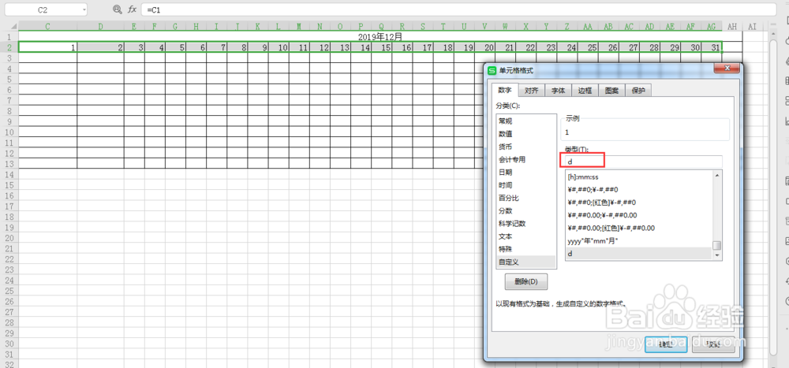The width and height of the screenshot is (789, 368).
Task: Select row 14 header
Action: point(9,174)
